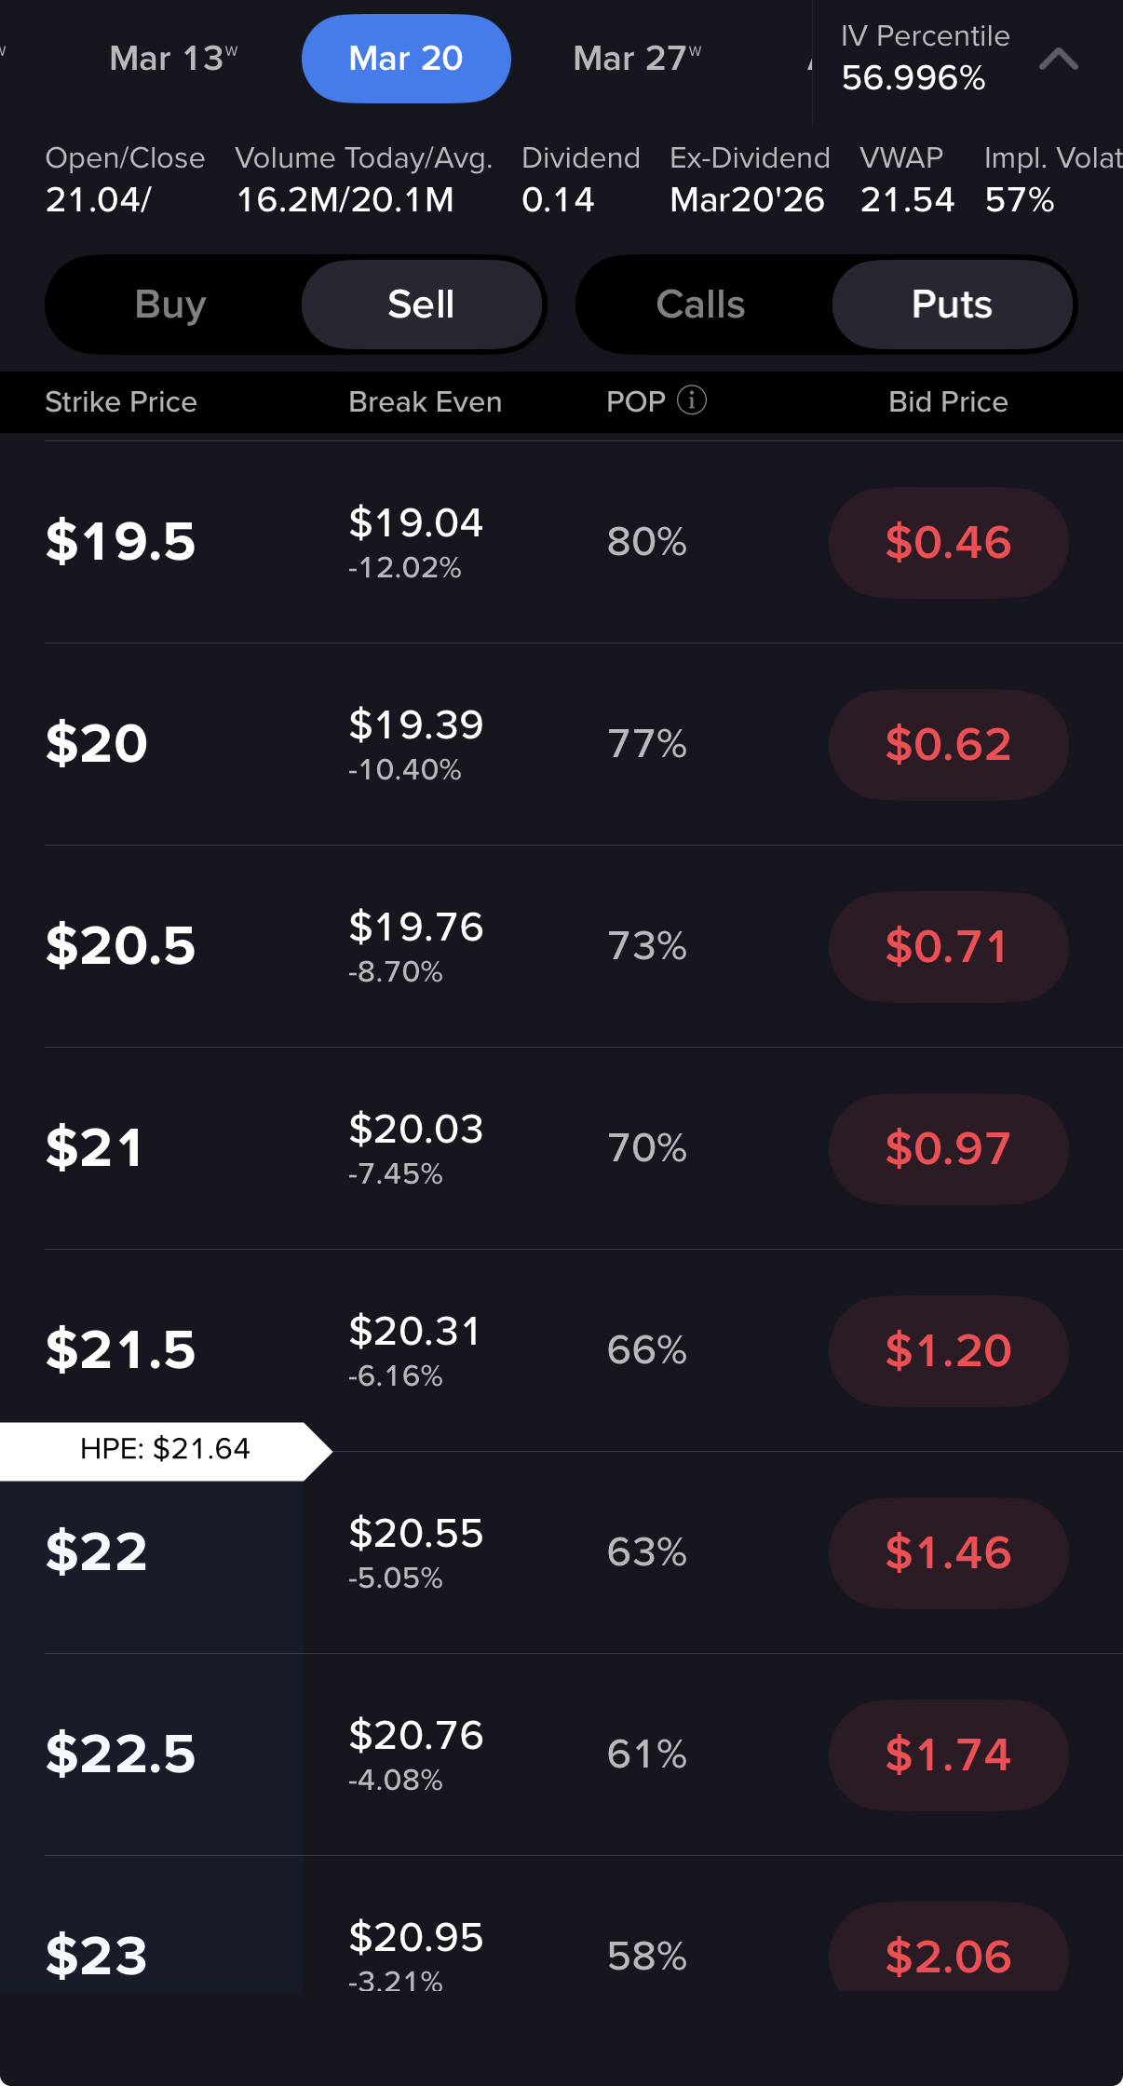Show Calls option chain
The image size is (1123, 2086).
(700, 305)
